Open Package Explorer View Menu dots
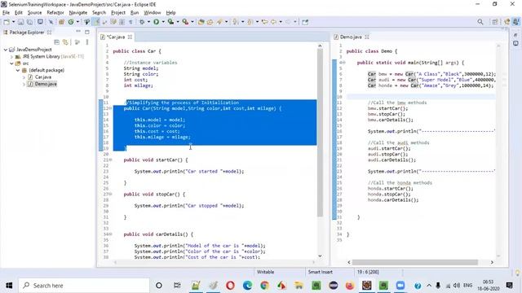Viewport: 522px width, 293px height. (x=87, y=42)
